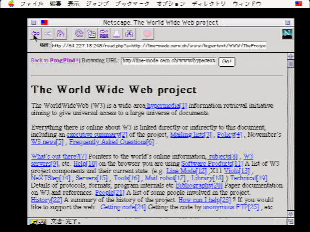
Task: Open the Policy[4] link
Action: coord(229,135)
